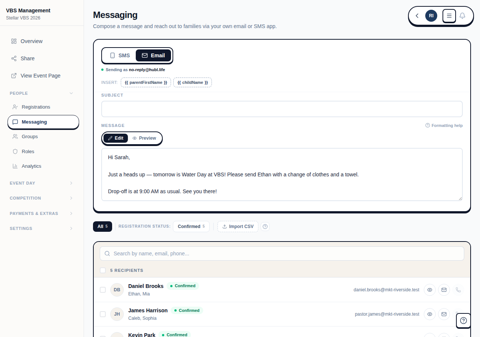This screenshot has width=480, height=337.
Task: Click the phone icon for Daniel Brooks
Action: pos(458,289)
